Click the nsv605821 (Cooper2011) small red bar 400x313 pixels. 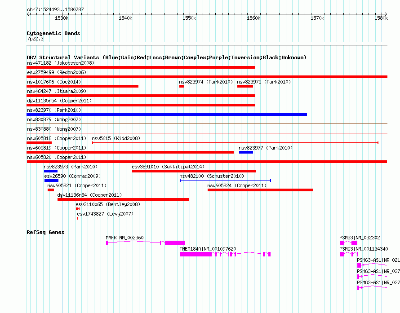click(51, 190)
